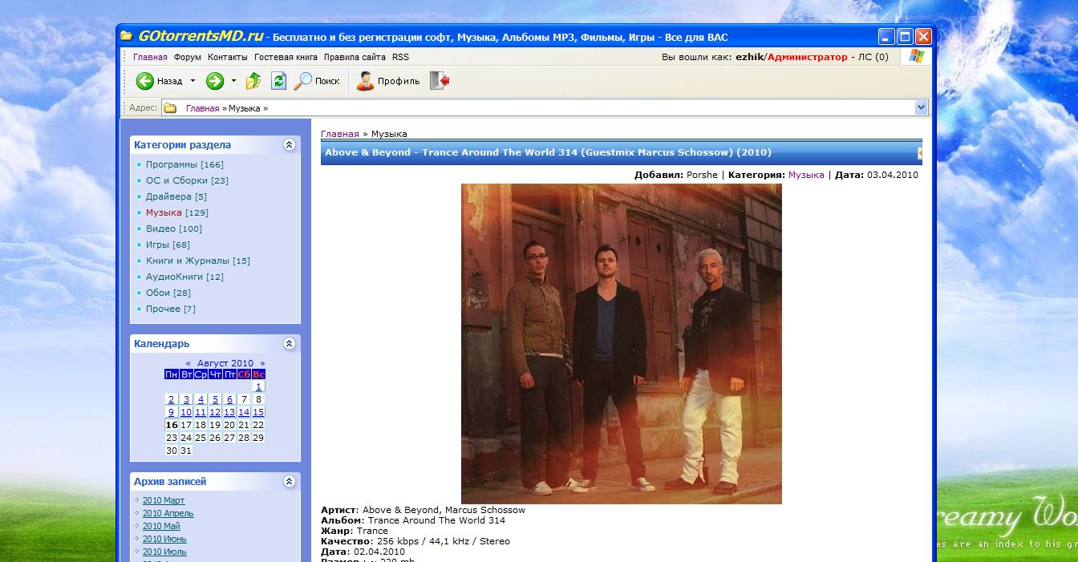Open the Forward button history dropdown arrow

tap(233, 81)
